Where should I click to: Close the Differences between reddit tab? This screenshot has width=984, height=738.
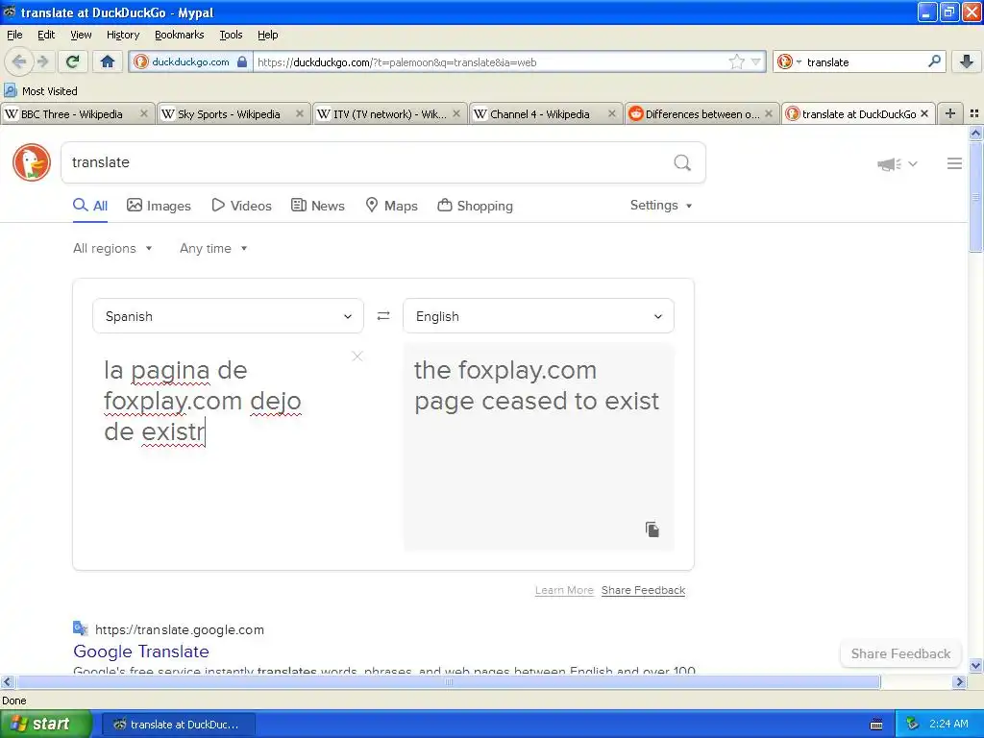[x=768, y=113]
